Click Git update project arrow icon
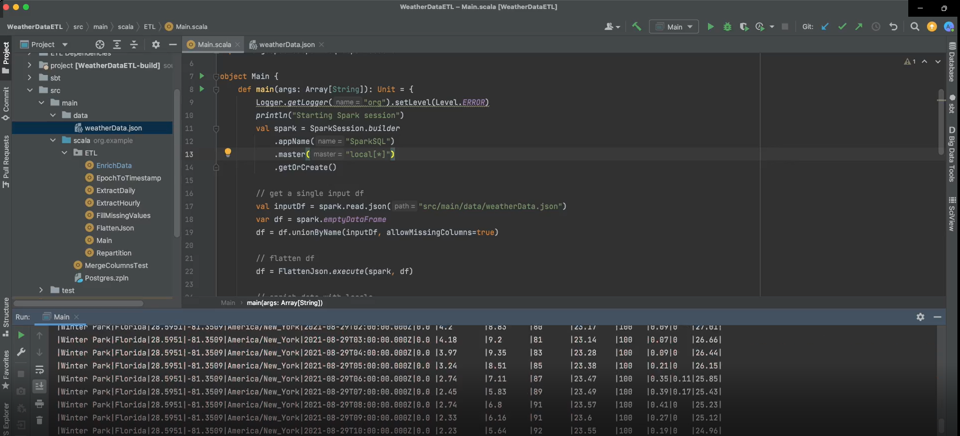This screenshot has height=436, width=960. click(825, 27)
